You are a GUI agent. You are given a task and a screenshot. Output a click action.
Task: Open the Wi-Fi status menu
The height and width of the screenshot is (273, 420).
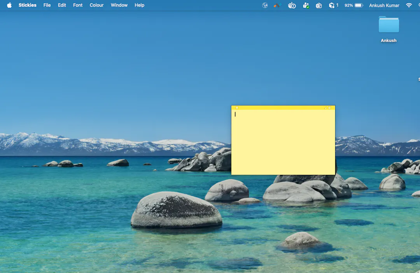pyautogui.click(x=409, y=5)
